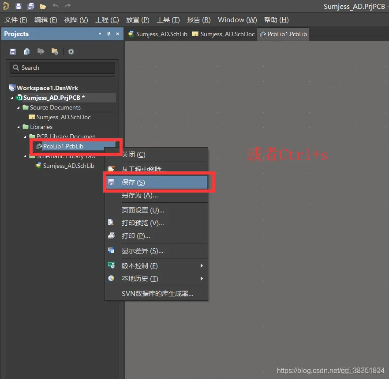Choose 页面设置 (U) in the context menu
The height and width of the screenshot is (379, 389).
tap(156, 210)
